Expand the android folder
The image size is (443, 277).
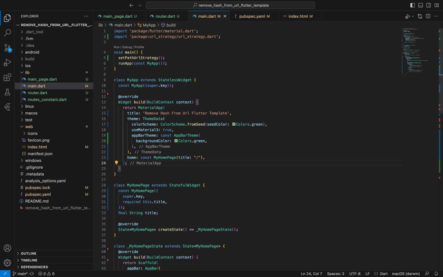(x=32, y=52)
